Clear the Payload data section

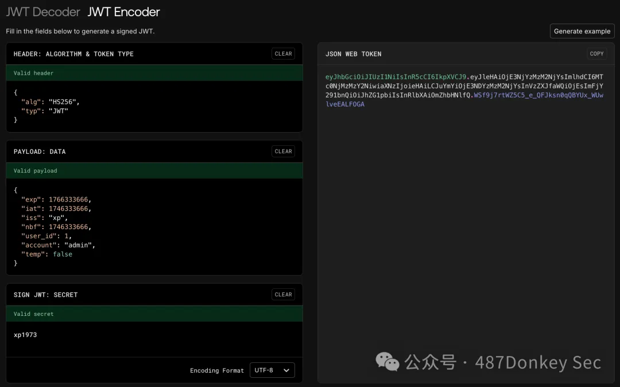(x=283, y=152)
